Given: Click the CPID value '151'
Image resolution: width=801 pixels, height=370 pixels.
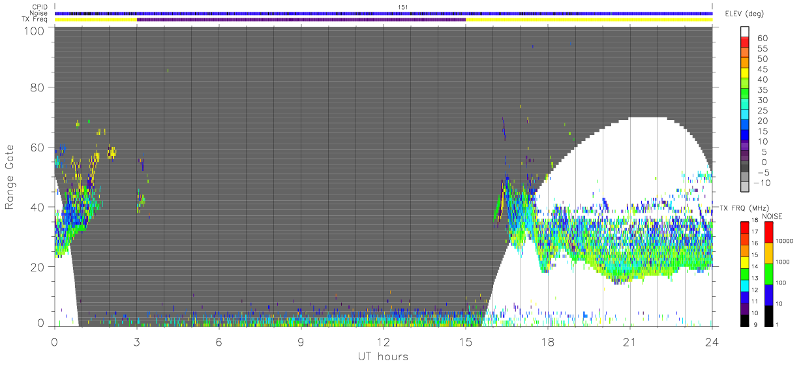Looking at the screenshot, I should pyautogui.click(x=403, y=7).
